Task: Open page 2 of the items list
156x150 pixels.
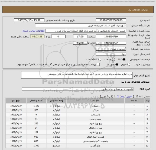Action: point(118,96)
